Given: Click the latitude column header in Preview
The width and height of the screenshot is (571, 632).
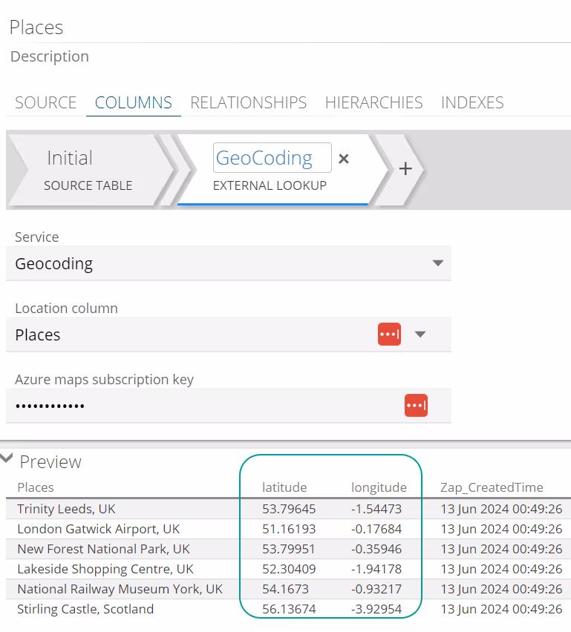Looking at the screenshot, I should coord(285,487).
